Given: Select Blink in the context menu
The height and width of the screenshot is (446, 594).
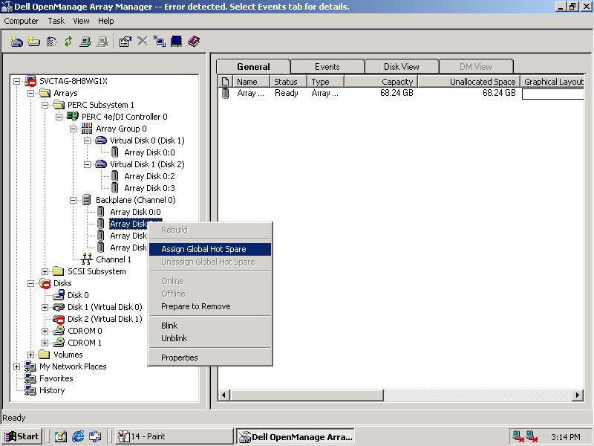Looking at the screenshot, I should (x=210, y=326).
